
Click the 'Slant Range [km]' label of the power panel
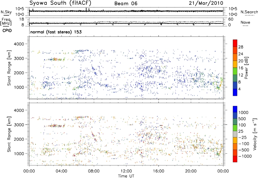9,68
